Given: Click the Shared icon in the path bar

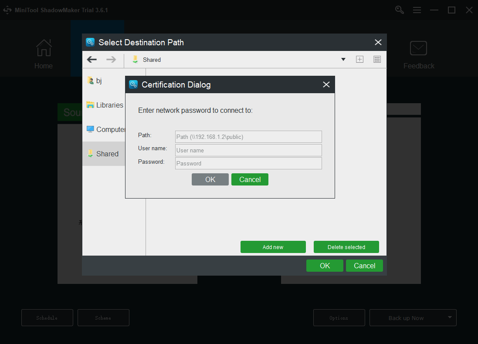Looking at the screenshot, I should (x=135, y=59).
